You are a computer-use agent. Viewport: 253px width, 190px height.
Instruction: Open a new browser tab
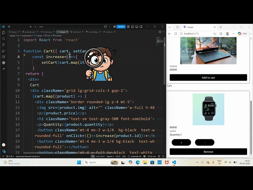221,27
